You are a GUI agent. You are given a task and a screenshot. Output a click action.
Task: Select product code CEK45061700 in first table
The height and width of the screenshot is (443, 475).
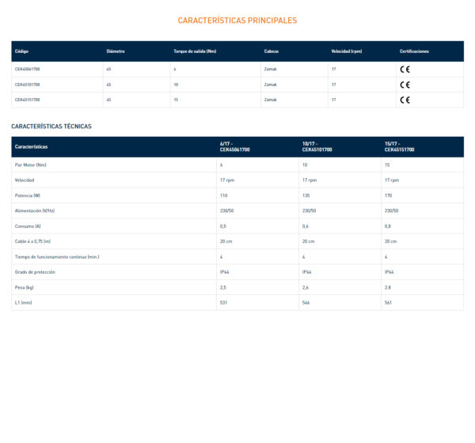point(28,69)
